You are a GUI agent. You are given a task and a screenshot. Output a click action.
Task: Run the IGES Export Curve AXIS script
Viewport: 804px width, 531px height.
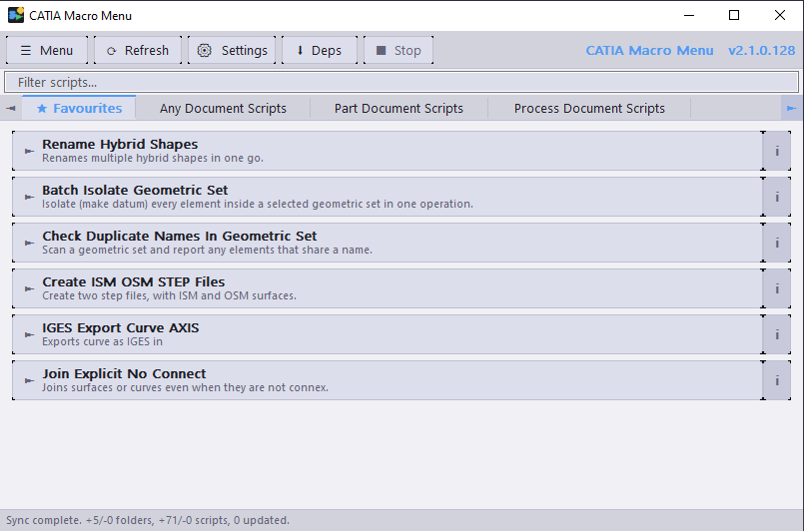pos(388,334)
